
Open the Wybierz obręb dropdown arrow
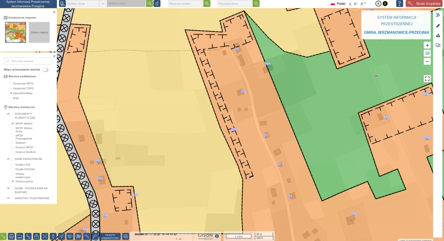[x=102, y=3]
